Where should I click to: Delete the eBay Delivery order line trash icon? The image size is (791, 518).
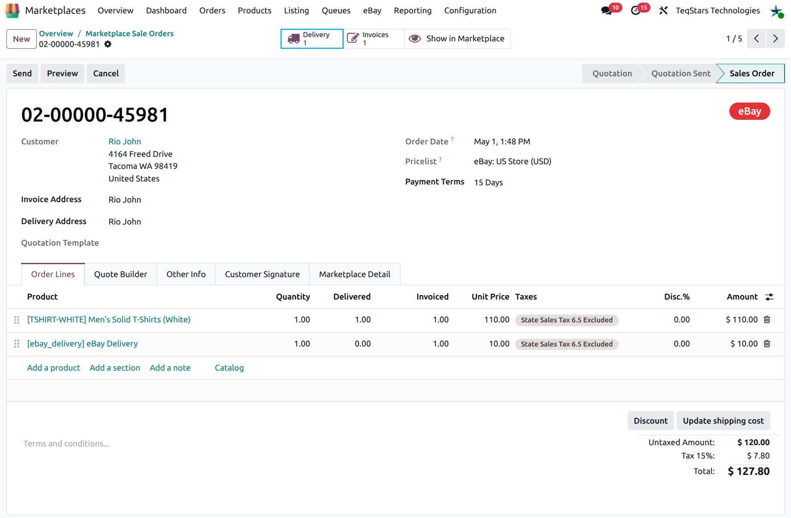(x=767, y=343)
